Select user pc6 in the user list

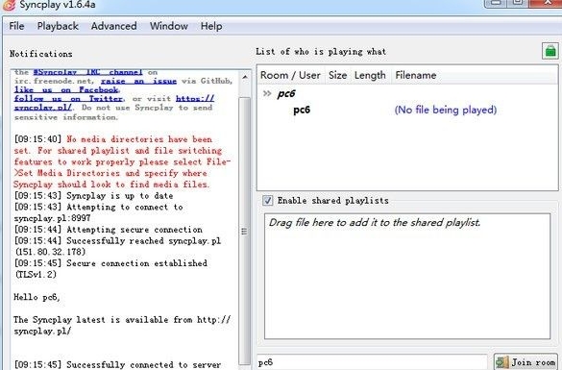pos(302,110)
